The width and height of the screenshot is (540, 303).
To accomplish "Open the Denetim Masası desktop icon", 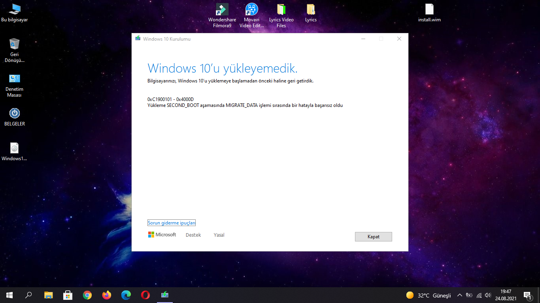I will [15, 85].
